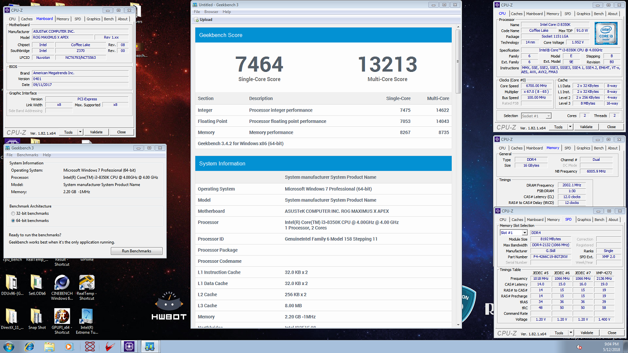Screen dimensions: 628x353
Task: Click the Intel Core i3 logo in CPU-Z
Action: (606, 33)
